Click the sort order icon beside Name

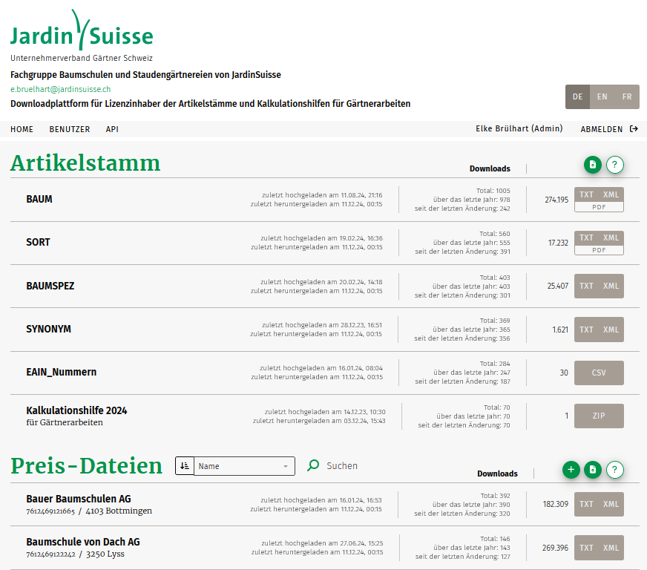[185, 466]
